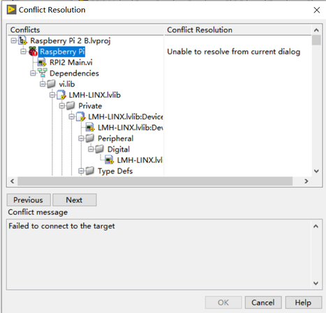Collapse the Type Defs folder
326x313 pixels.
(81, 171)
